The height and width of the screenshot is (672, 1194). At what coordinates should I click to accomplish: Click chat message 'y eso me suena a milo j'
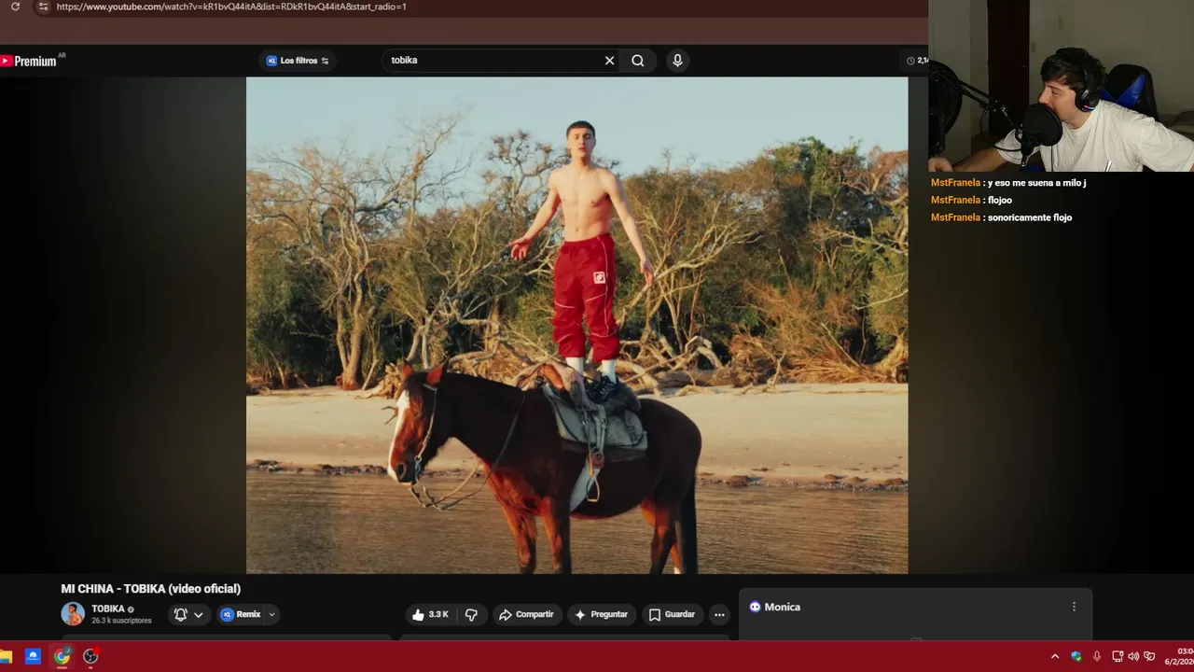[1036, 183]
